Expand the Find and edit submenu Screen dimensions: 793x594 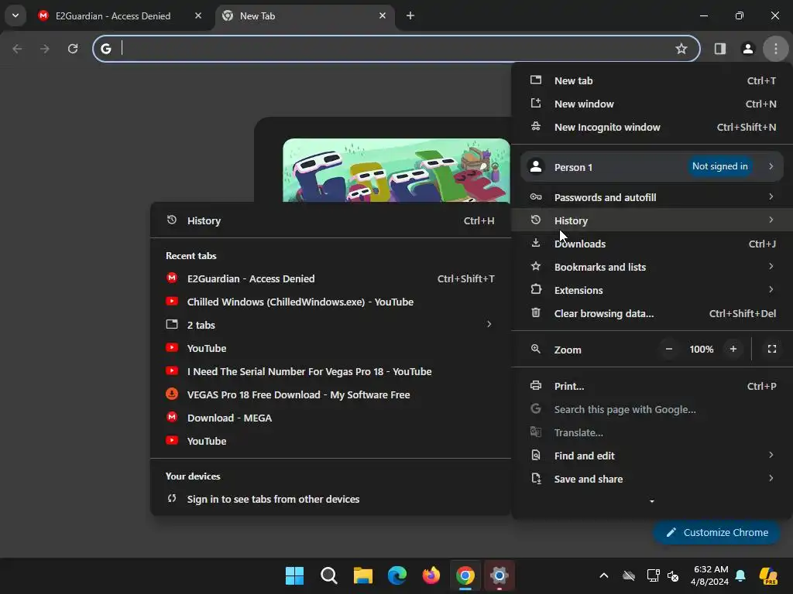tap(652, 456)
